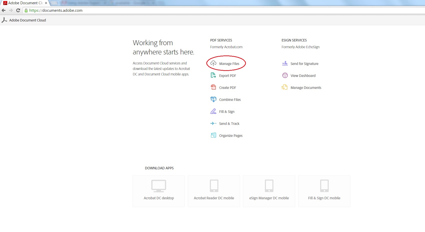Click the browser reload button
Viewport: 425px width, 232px height.
click(x=18, y=10)
